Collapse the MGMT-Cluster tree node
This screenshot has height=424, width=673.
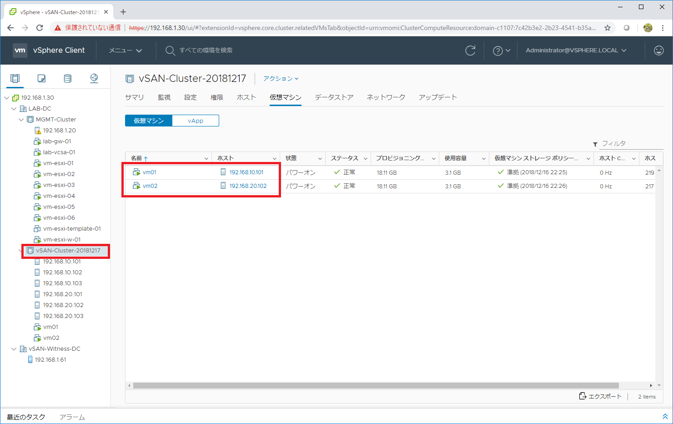[21, 120]
